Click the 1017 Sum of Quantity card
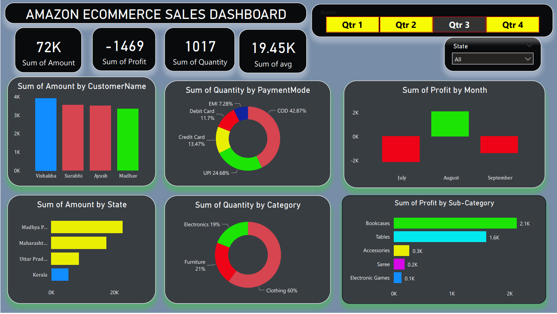 (199, 49)
